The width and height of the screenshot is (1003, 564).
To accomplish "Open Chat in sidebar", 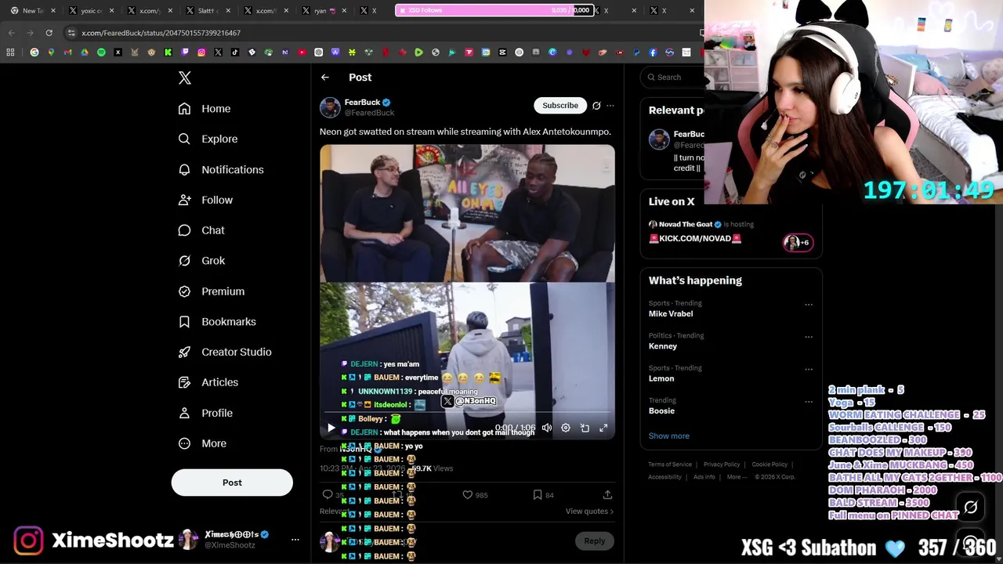I will (201, 230).
